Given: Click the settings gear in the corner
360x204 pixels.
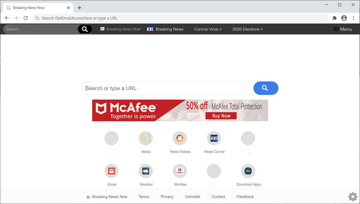Looking at the screenshot, I should coord(352,196).
